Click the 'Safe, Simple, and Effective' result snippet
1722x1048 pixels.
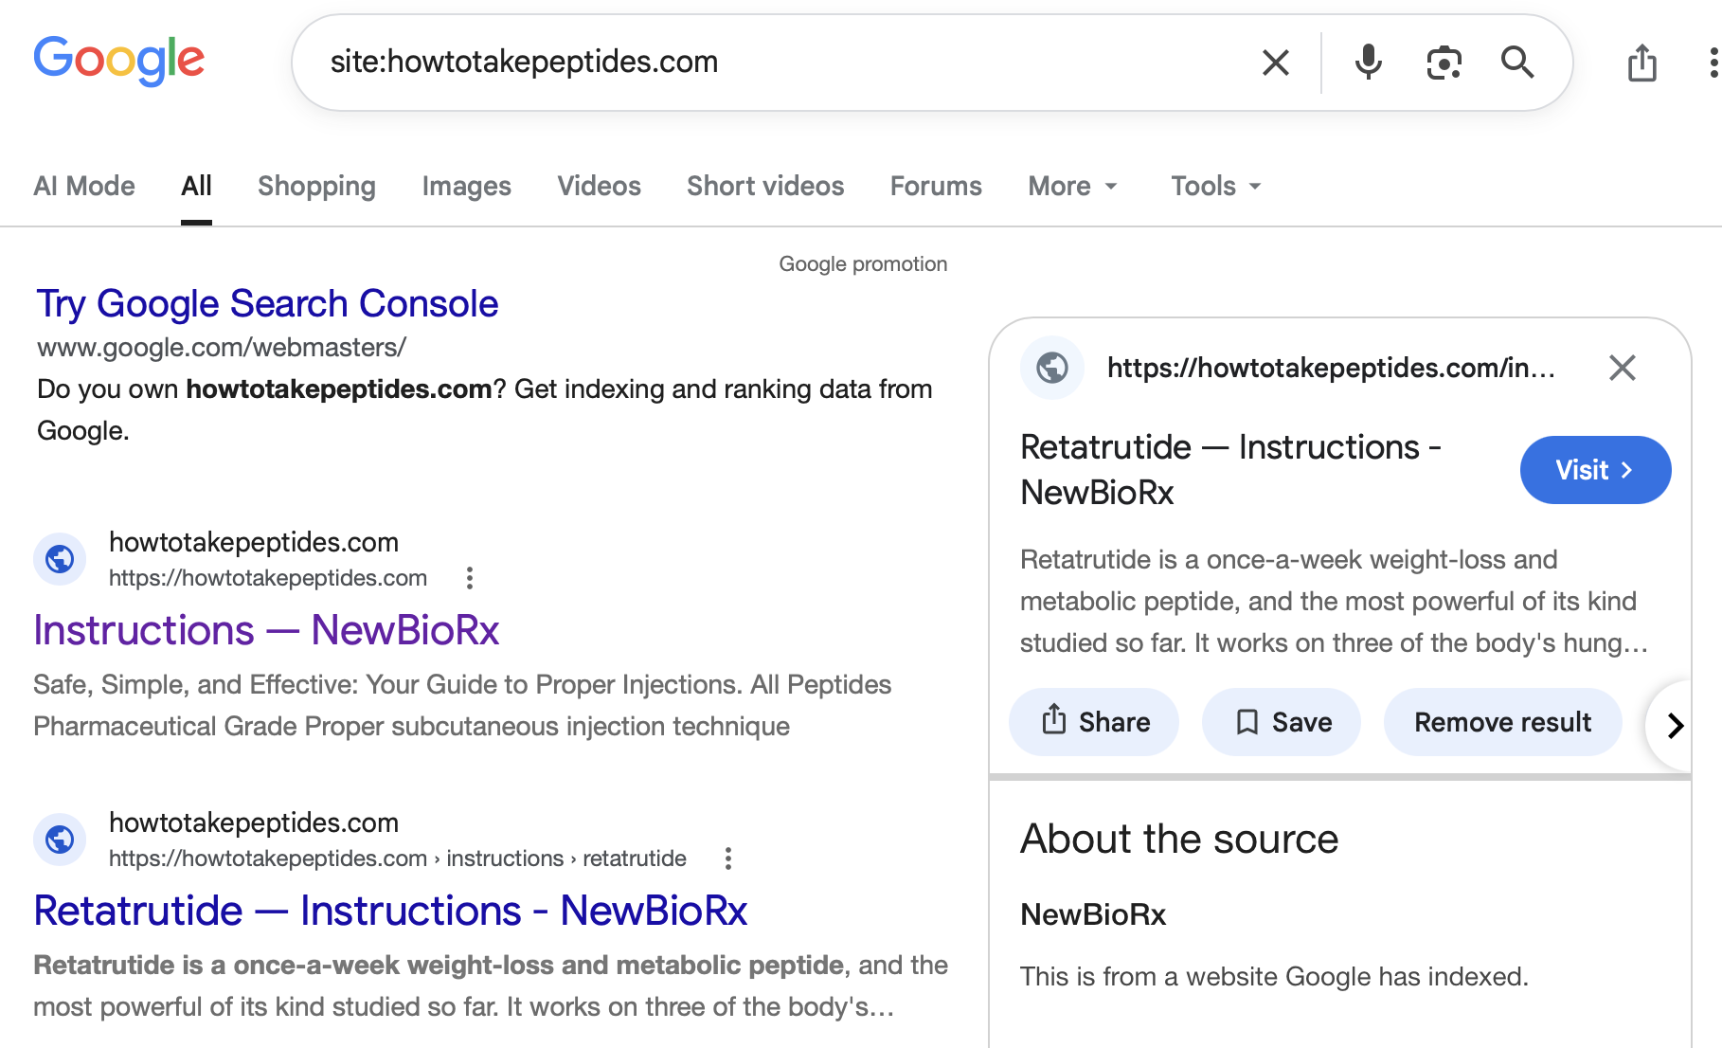(462, 705)
